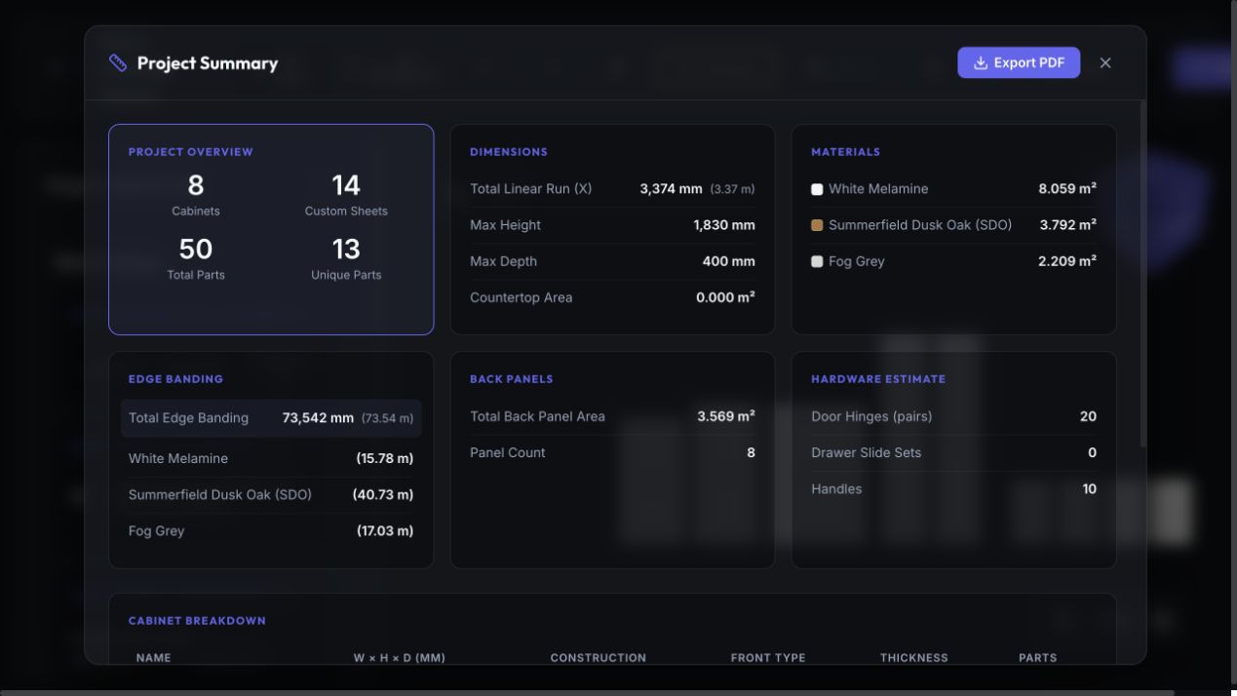Image resolution: width=1237 pixels, height=696 pixels.
Task: Click the ruler icon beside Project Summary
Action: tap(118, 63)
